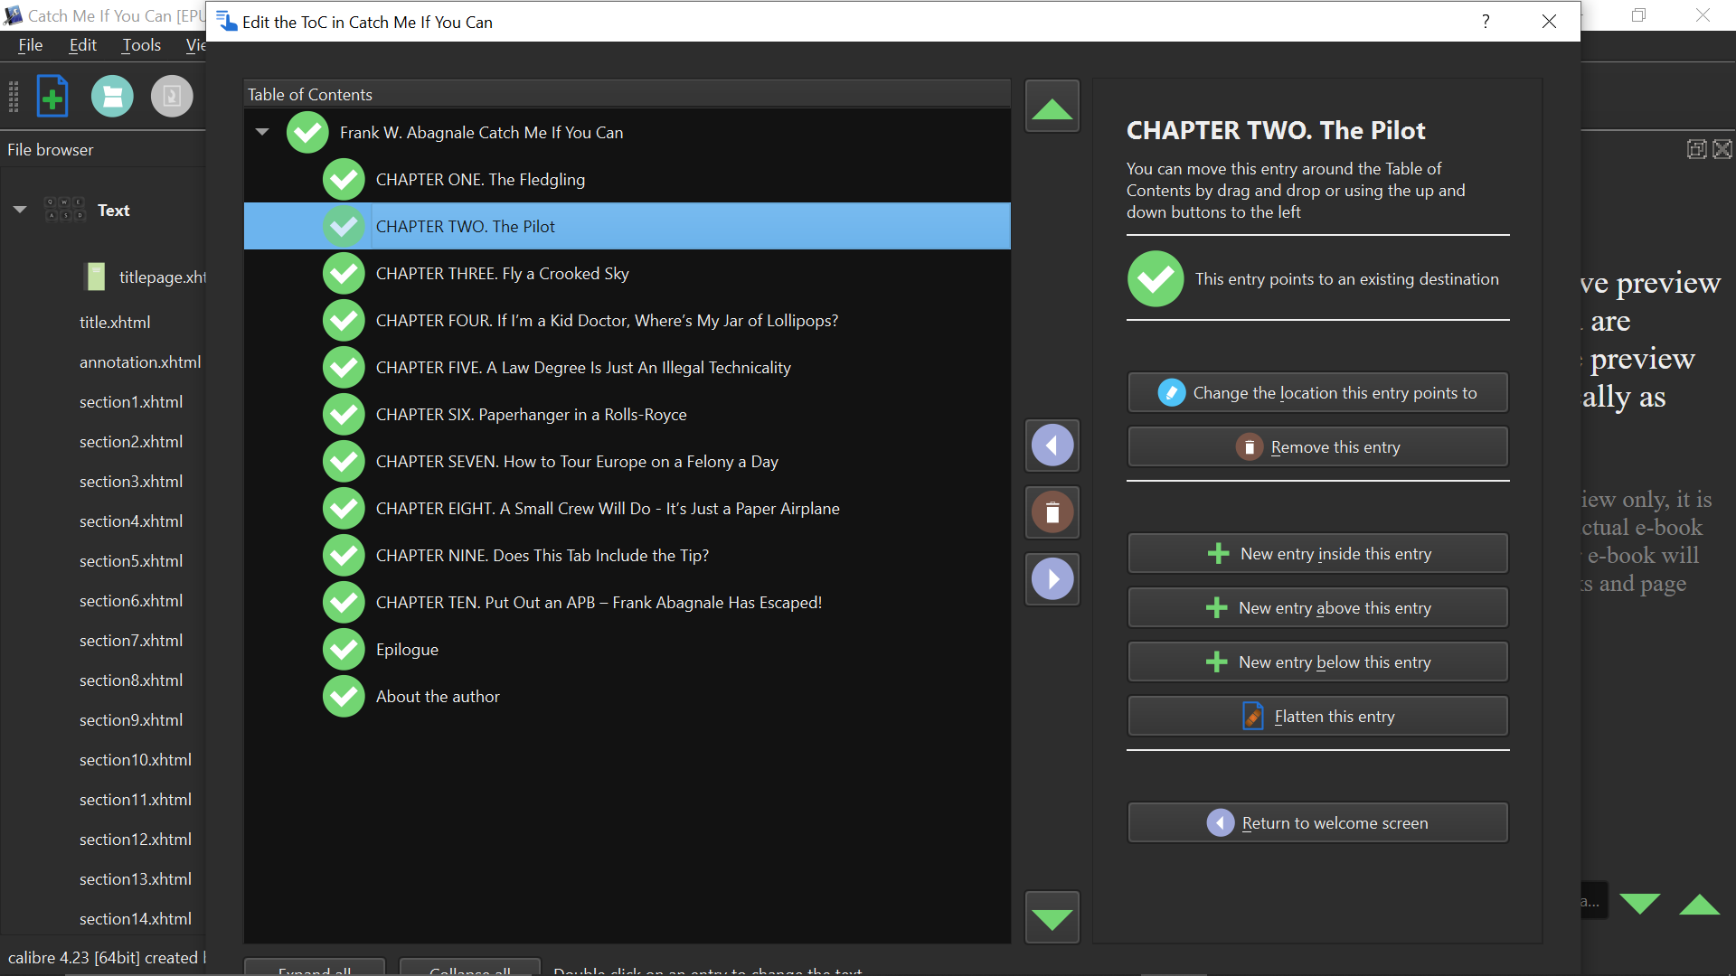Click the checkmark icon beside CHAPTER FOUR

pyautogui.click(x=344, y=320)
